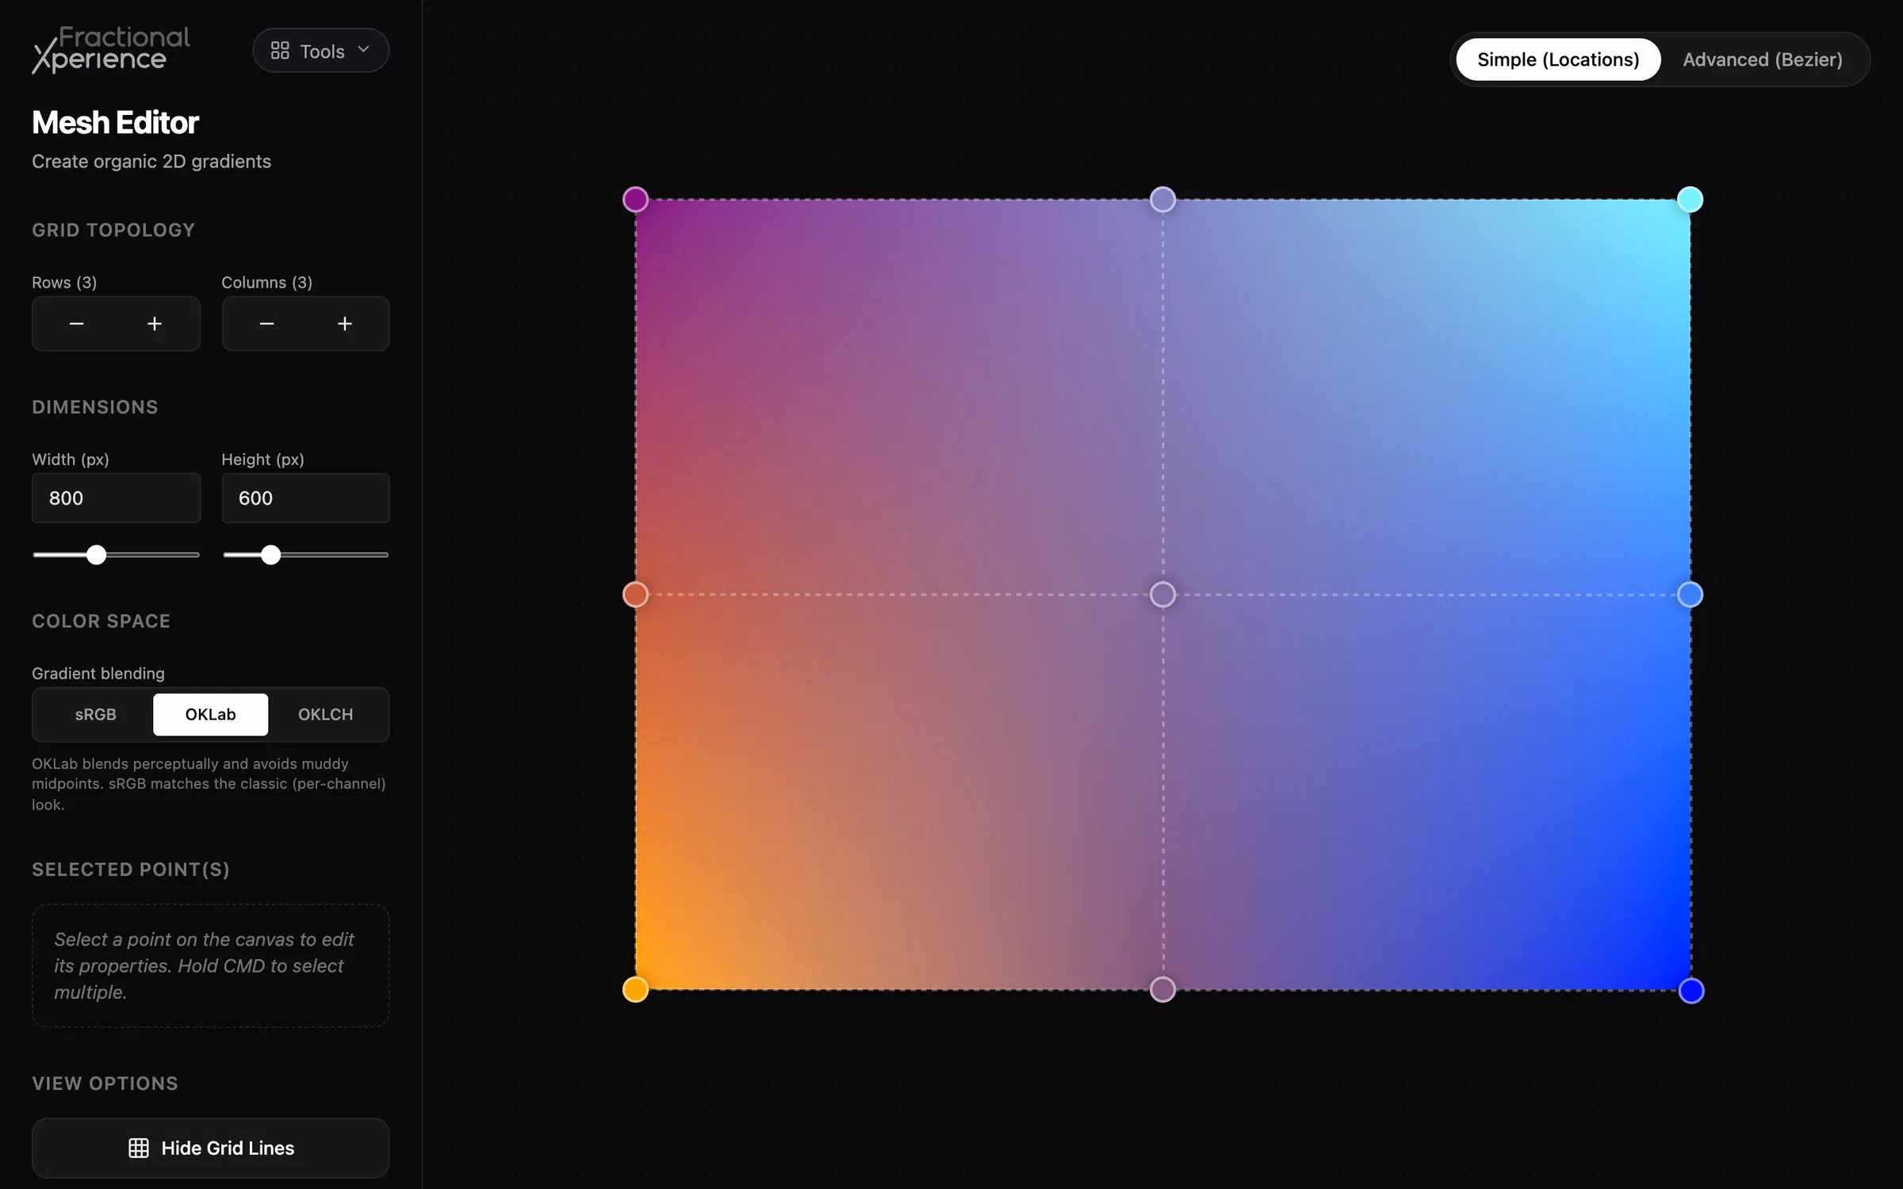Click the Hide Grid Lines button

[211, 1148]
